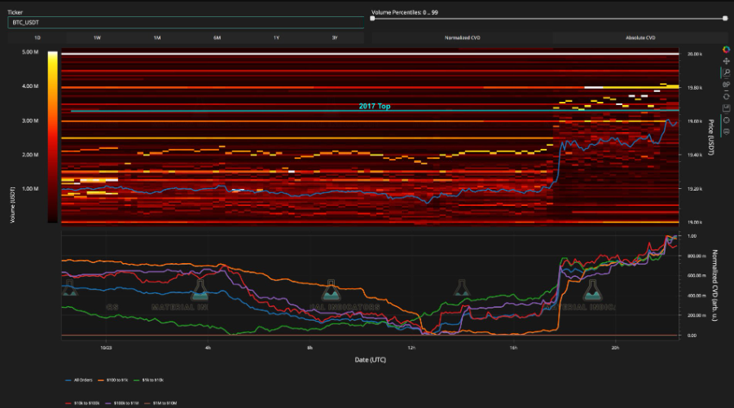This screenshot has width=734, height=408.
Task: Click the right handle of Volume Percentiles slider
Action: coord(725,19)
